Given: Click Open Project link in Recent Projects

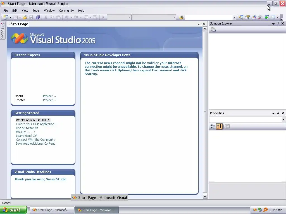Looking at the screenshot, I should 49,96.
